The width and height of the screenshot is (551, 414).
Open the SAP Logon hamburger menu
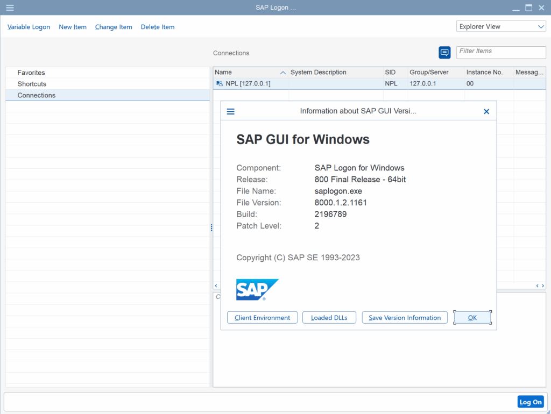pos(10,8)
